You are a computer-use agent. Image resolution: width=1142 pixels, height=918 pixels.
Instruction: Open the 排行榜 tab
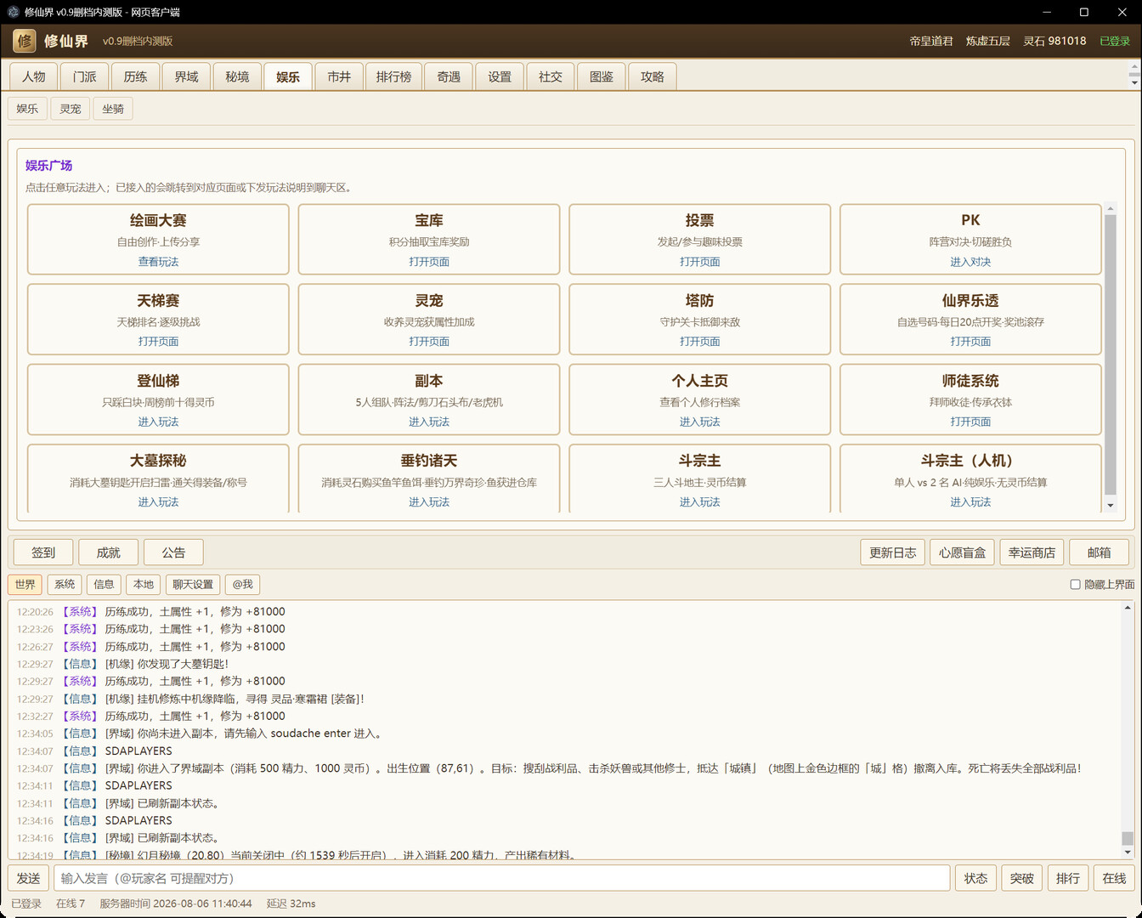pyautogui.click(x=393, y=76)
